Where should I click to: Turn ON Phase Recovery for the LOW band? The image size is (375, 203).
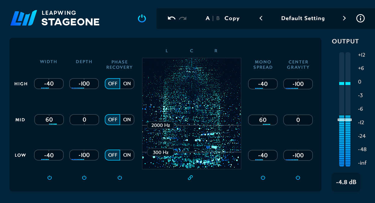point(127,155)
